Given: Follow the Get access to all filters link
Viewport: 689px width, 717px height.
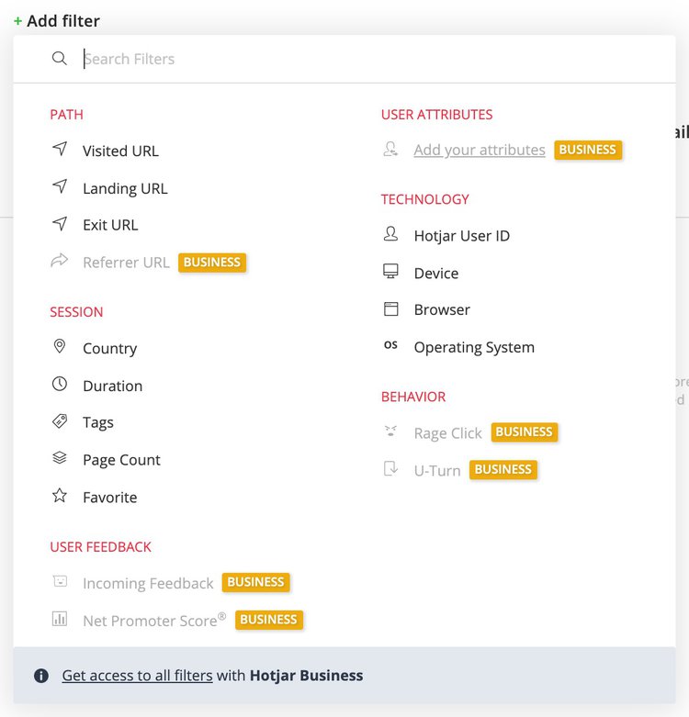Looking at the screenshot, I should pyautogui.click(x=137, y=676).
